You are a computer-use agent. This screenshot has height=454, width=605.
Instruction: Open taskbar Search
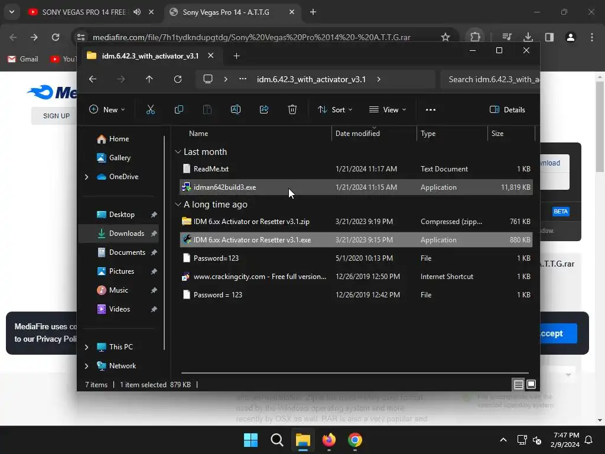tap(277, 440)
